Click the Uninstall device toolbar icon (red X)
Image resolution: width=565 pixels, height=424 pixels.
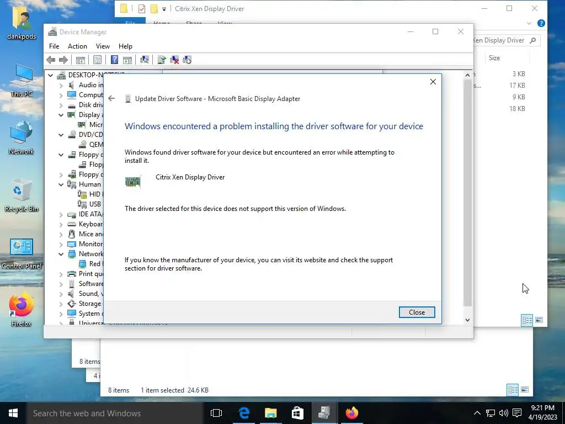click(x=174, y=60)
